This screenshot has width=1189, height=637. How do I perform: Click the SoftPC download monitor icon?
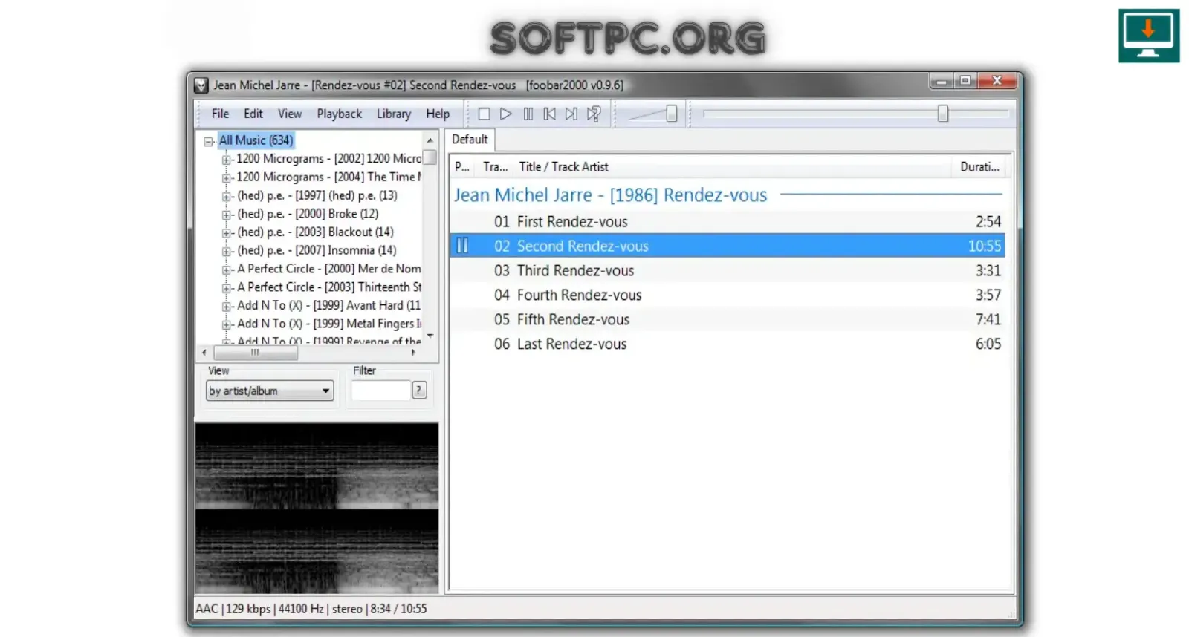point(1149,36)
